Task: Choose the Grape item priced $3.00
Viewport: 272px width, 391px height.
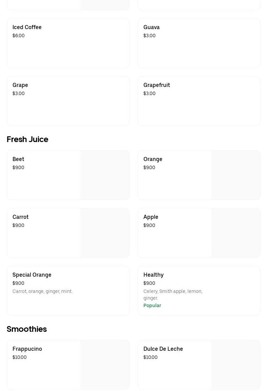Action: tap(20, 85)
